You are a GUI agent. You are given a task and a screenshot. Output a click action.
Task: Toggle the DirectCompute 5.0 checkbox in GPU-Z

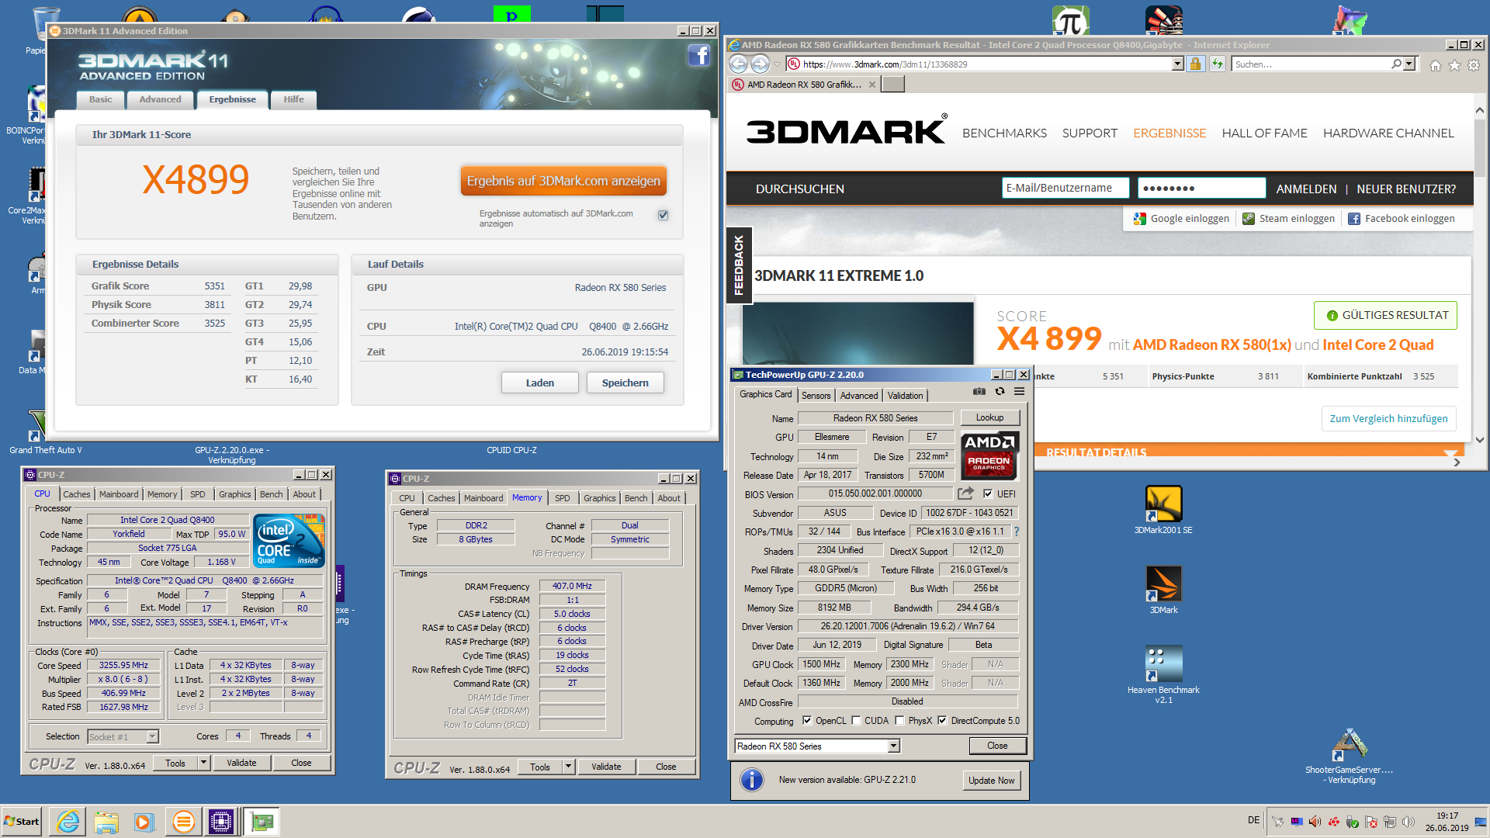(x=942, y=720)
